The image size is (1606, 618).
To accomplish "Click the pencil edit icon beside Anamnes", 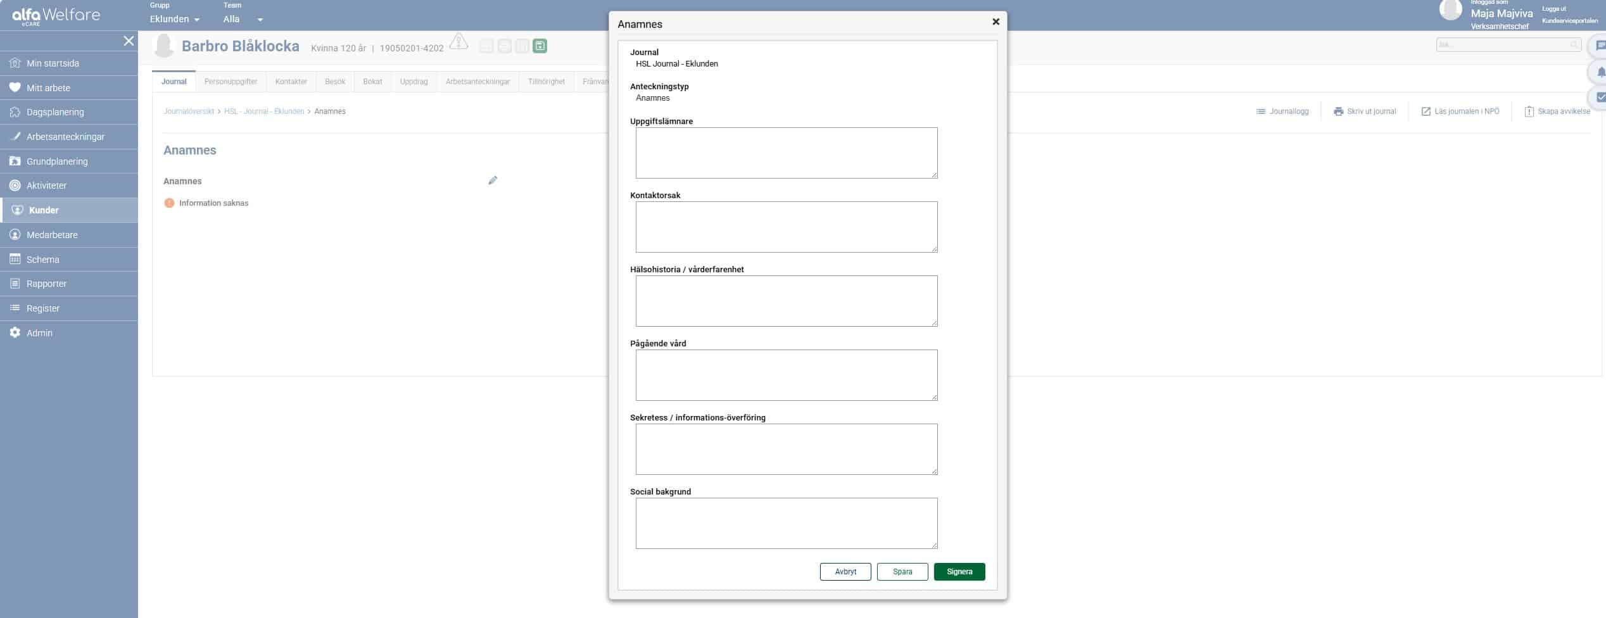I will click(493, 180).
